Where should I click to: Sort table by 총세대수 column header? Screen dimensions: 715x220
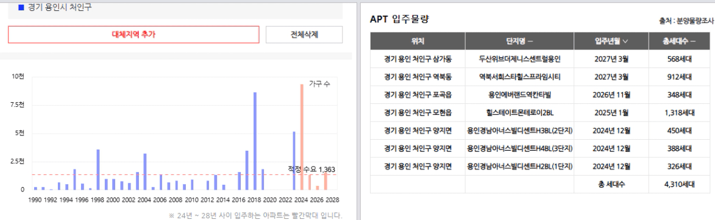click(x=679, y=41)
